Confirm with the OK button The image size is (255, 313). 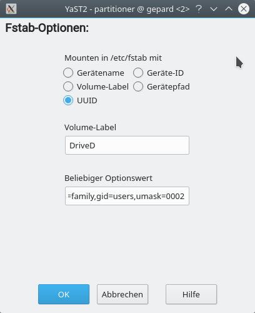pyautogui.click(x=64, y=294)
